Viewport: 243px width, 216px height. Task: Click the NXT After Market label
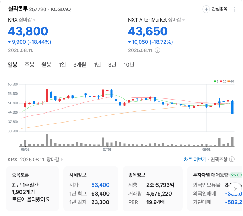[147, 20]
